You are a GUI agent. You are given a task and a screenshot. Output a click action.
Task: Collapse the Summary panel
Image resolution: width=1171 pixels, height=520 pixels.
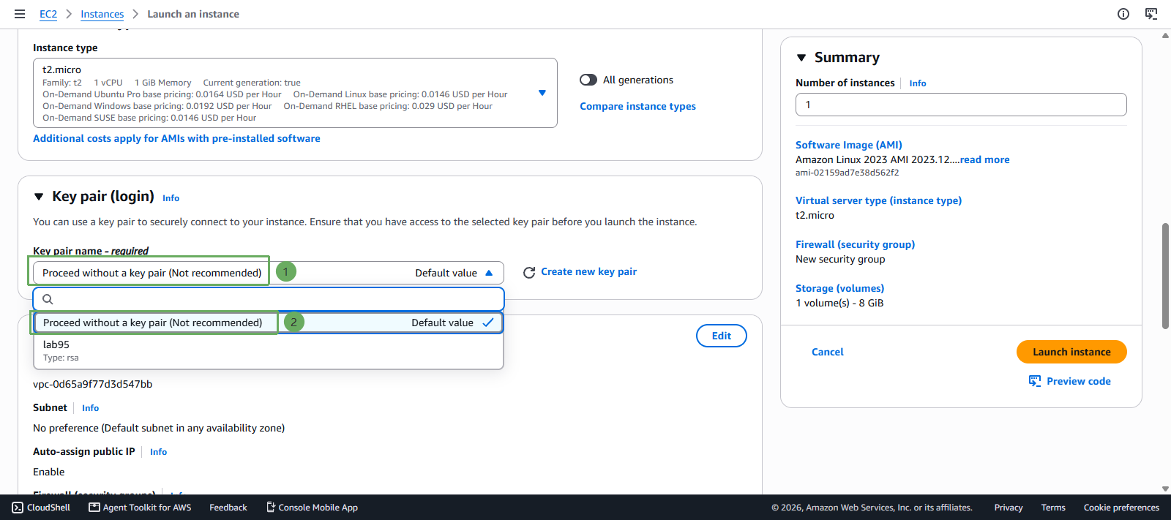[801, 57]
